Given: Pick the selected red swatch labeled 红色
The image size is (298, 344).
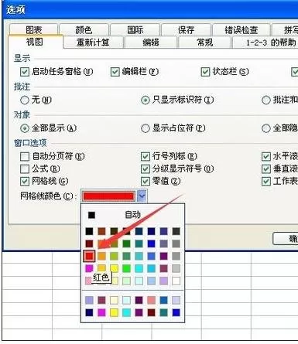Looking at the screenshot, I should (89, 256).
